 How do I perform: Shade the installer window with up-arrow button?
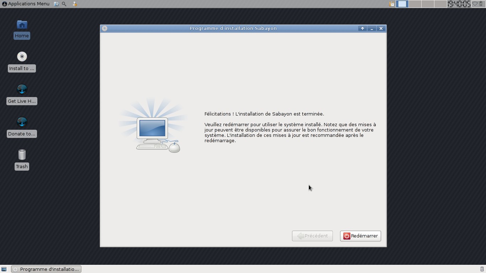point(363,28)
